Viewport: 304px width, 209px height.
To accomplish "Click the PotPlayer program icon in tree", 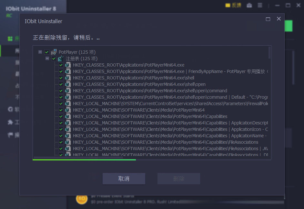I will [54, 52].
